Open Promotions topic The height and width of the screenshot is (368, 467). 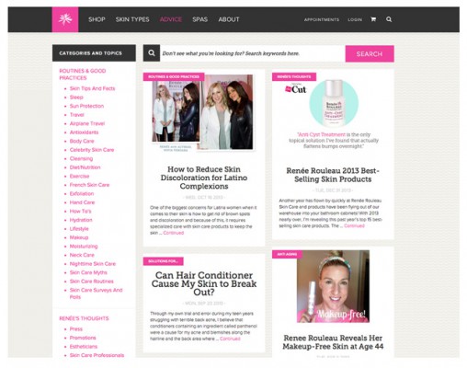point(83,338)
